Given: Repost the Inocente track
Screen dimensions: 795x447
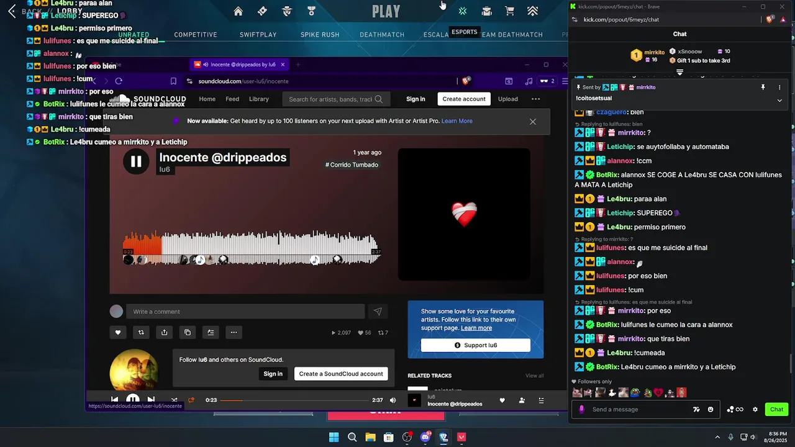Looking at the screenshot, I should (141, 332).
